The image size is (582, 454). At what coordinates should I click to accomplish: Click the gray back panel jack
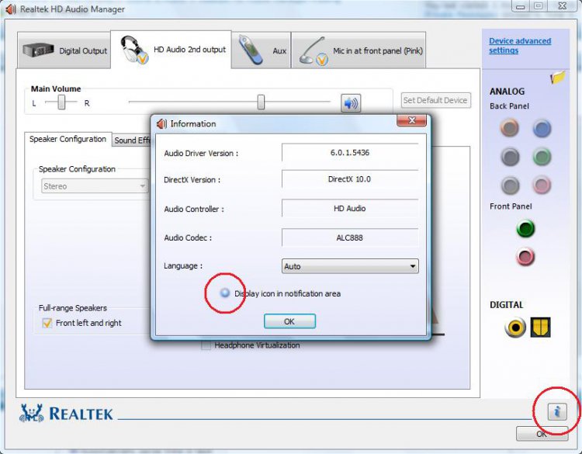pyautogui.click(x=511, y=185)
